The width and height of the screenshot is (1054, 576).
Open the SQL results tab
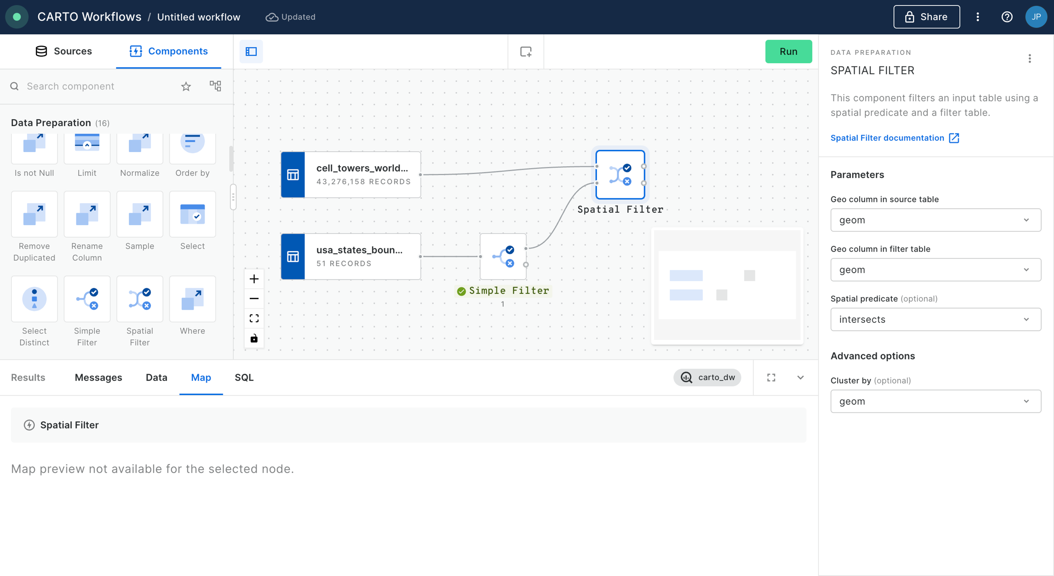[x=244, y=377]
